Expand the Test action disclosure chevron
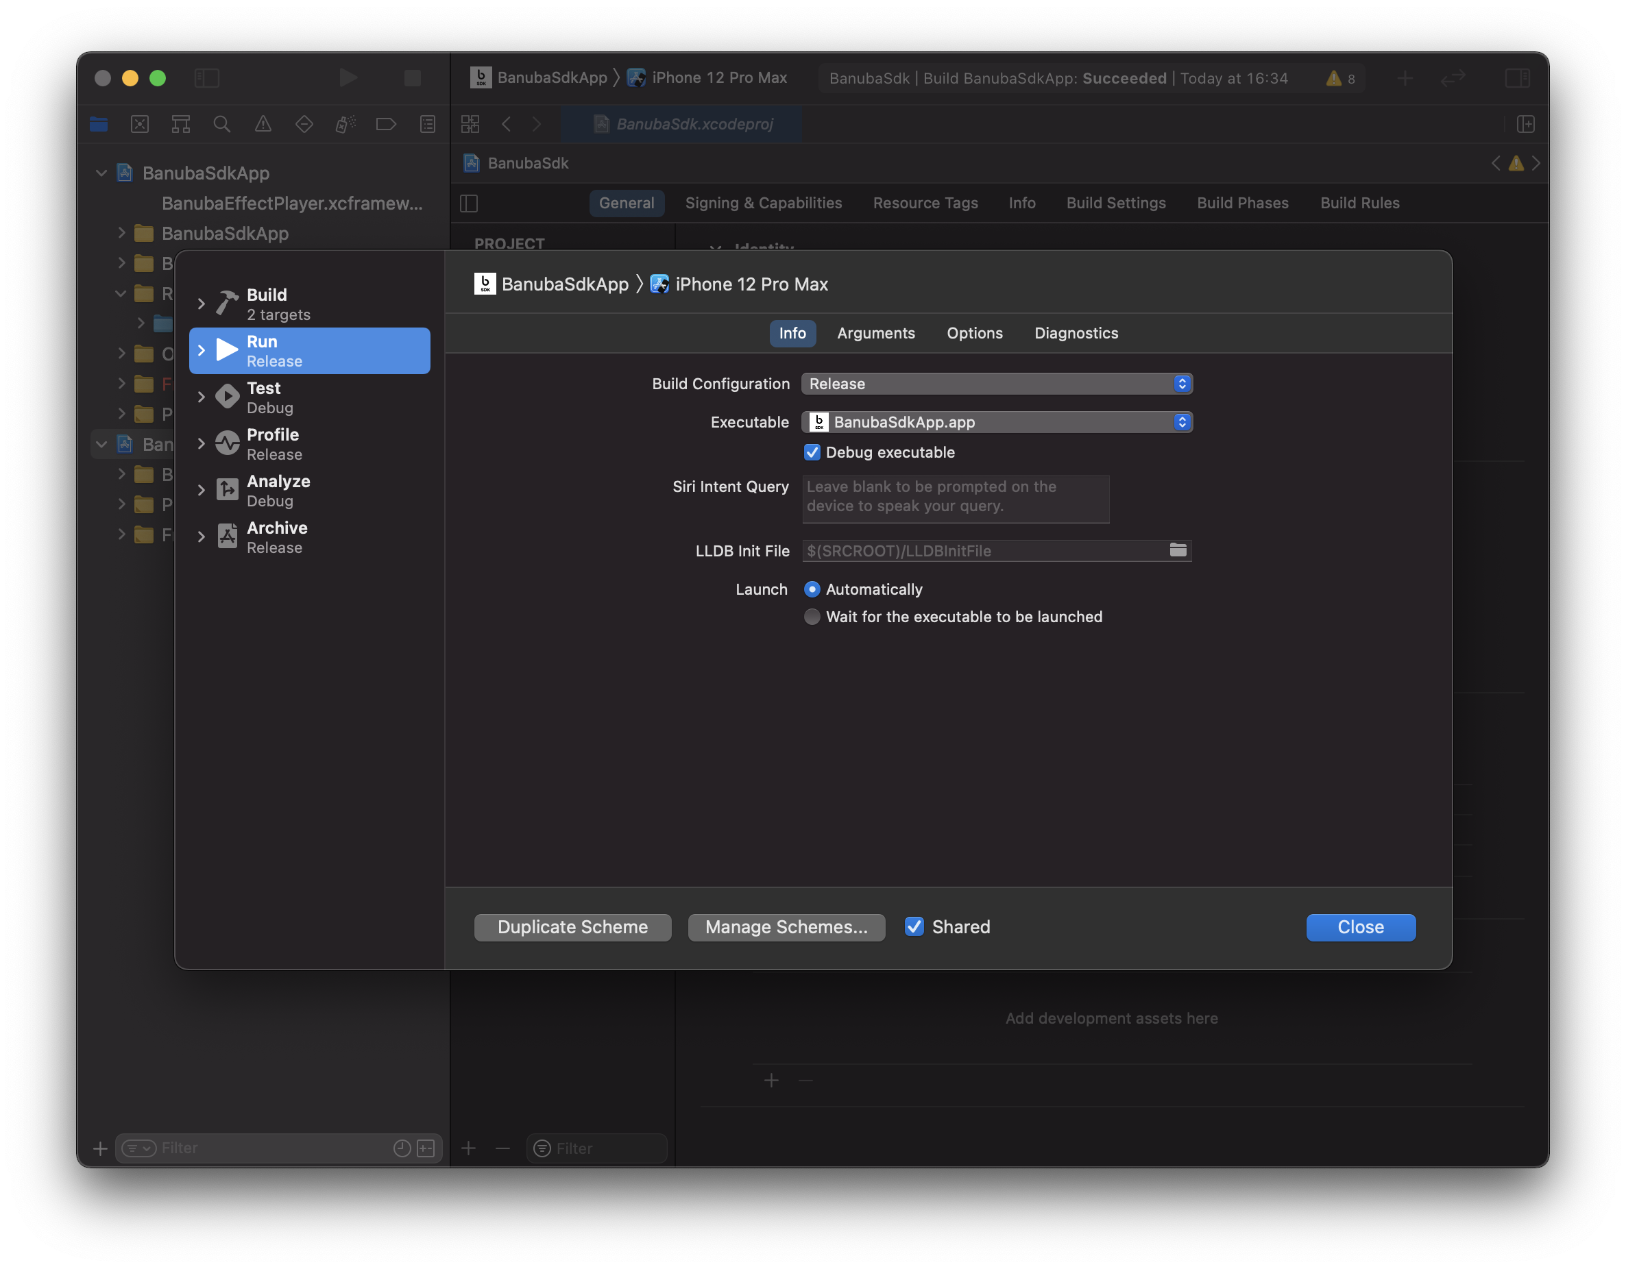Screen dimensions: 1626x1269 point(201,397)
